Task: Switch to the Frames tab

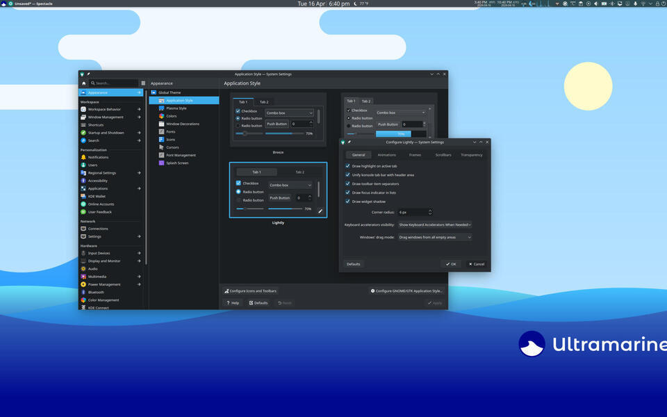Action: [x=415, y=155]
